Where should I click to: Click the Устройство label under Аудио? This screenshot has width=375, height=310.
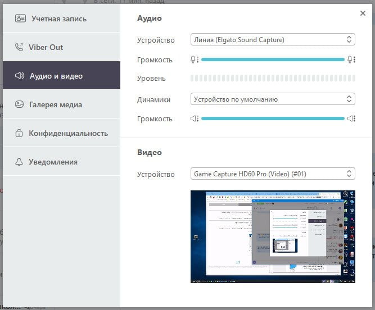tap(156, 40)
